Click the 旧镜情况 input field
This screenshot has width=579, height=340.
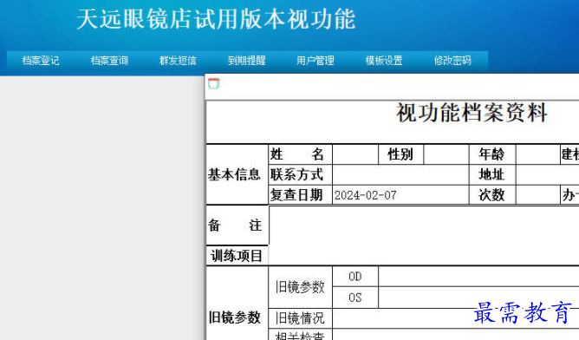tap(456, 318)
